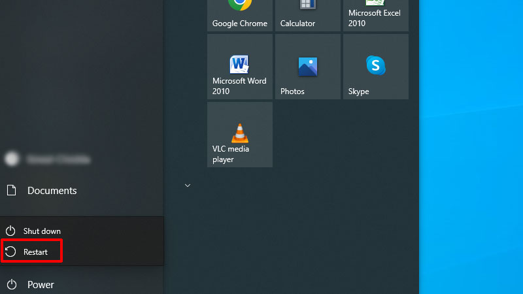Collapse the tile group chevron arrow
Image resolution: width=523 pixels, height=294 pixels.
tap(188, 186)
